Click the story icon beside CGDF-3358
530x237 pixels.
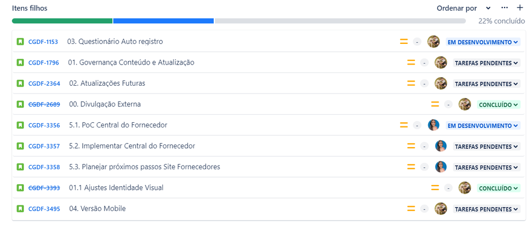pyautogui.click(x=20, y=167)
